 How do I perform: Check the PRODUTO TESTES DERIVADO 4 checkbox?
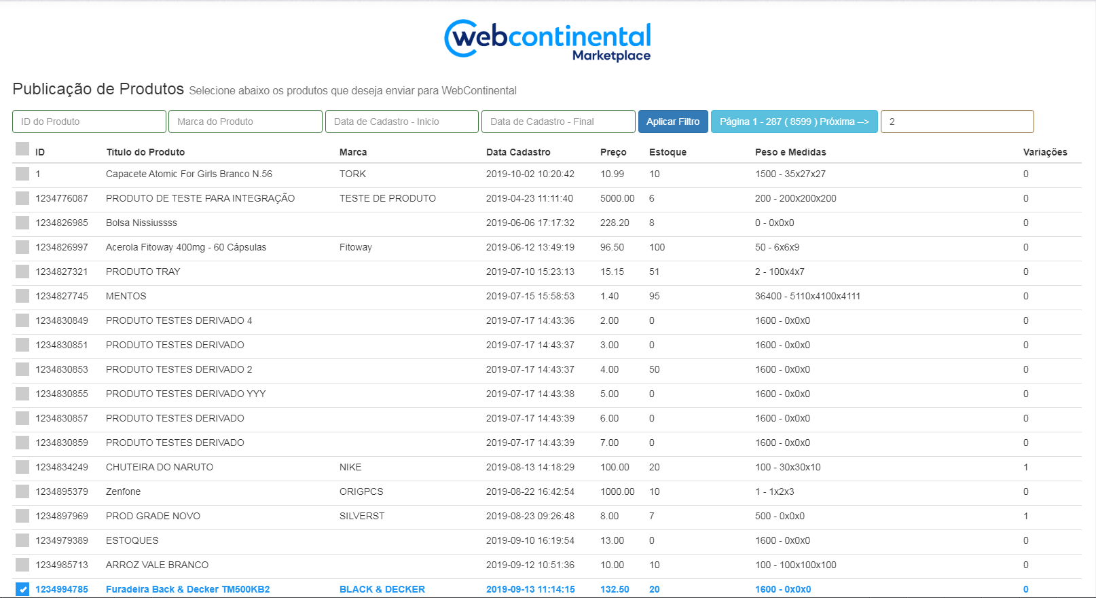(x=22, y=320)
